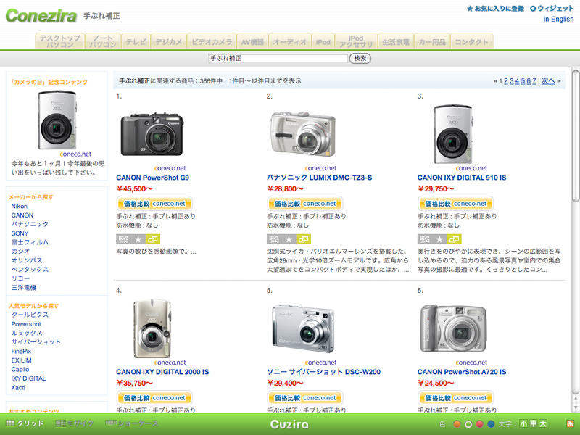Open the iPod tab

coord(323,41)
